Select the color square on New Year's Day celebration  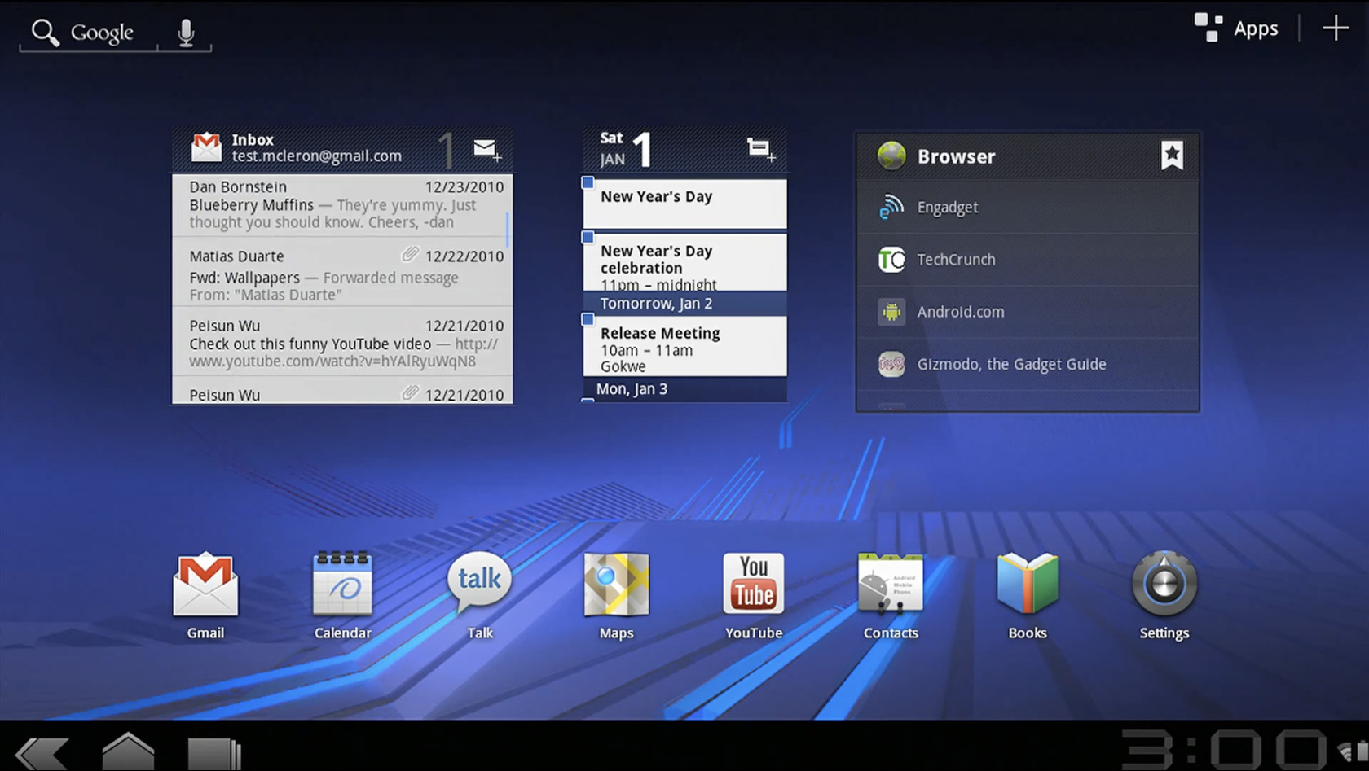[588, 239]
